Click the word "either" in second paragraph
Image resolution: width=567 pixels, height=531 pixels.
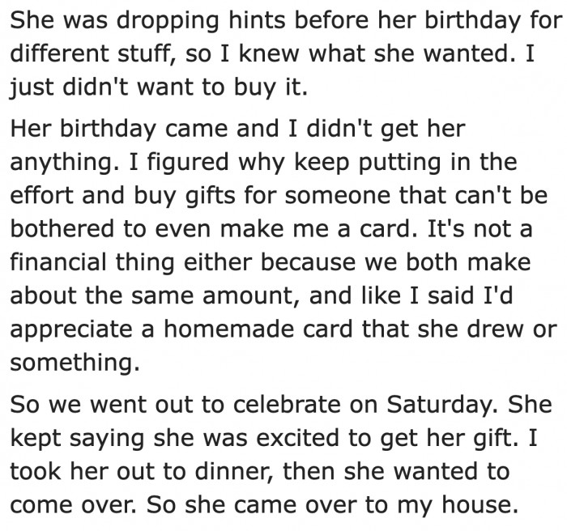pyautogui.click(x=218, y=262)
